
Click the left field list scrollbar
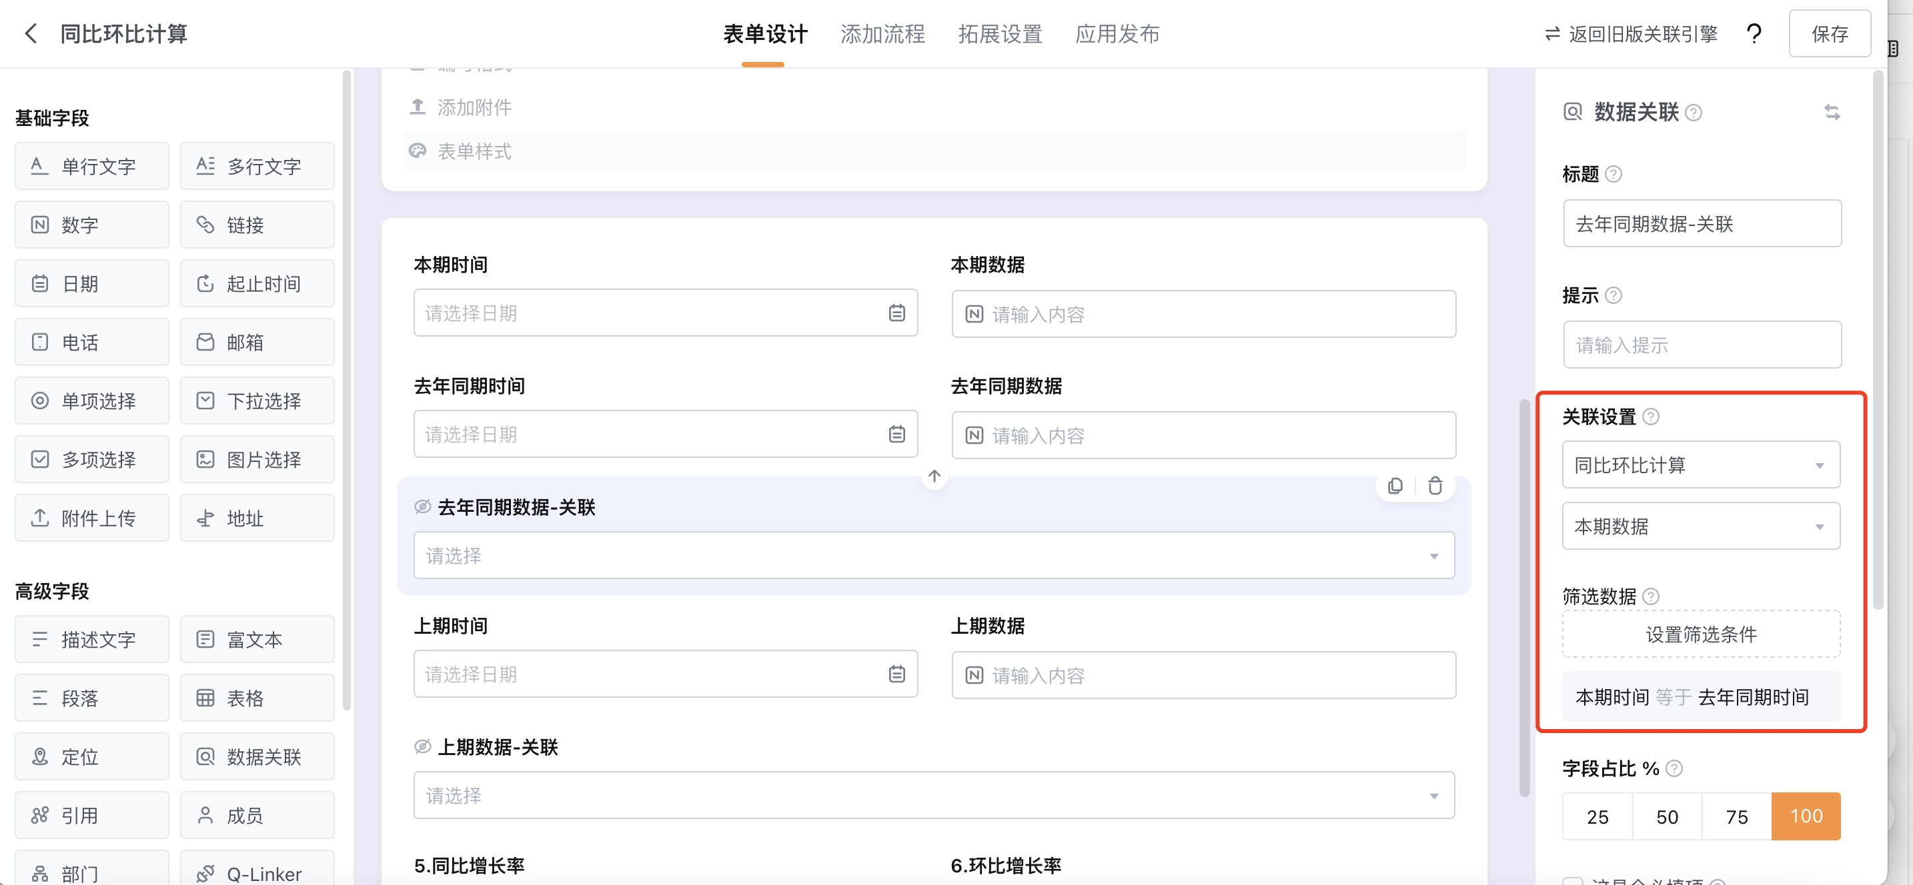pos(347,391)
